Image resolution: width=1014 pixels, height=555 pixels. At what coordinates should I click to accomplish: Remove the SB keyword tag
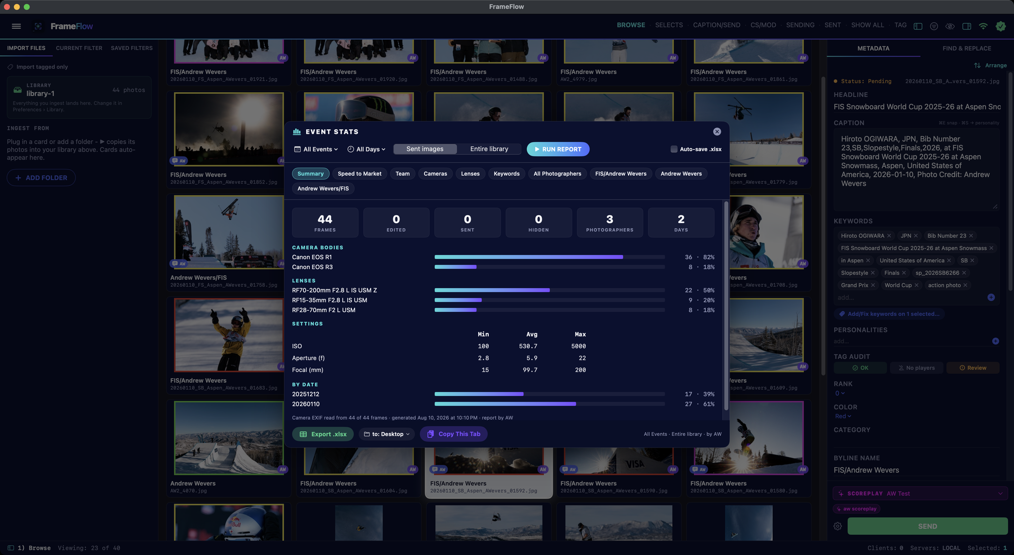[972, 261]
